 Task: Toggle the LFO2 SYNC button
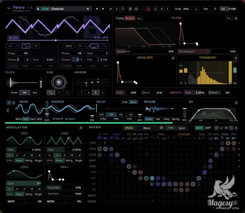(50, 161)
